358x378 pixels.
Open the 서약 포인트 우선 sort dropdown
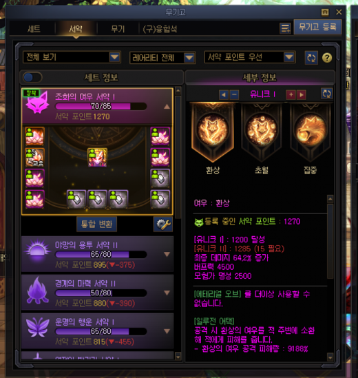[x=250, y=57]
